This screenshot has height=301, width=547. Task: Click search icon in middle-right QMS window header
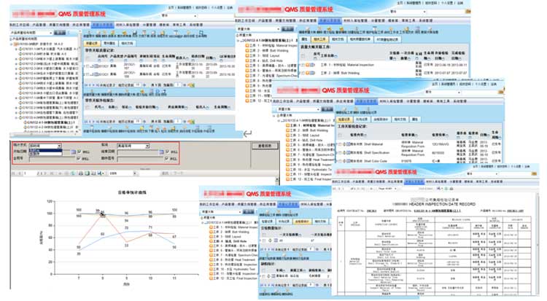point(501,92)
